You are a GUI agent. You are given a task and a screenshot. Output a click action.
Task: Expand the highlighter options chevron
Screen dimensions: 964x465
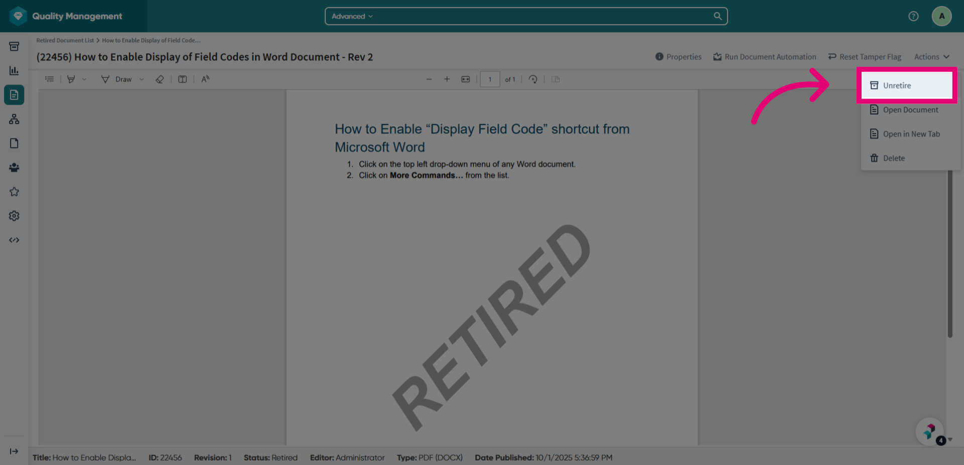pos(84,79)
